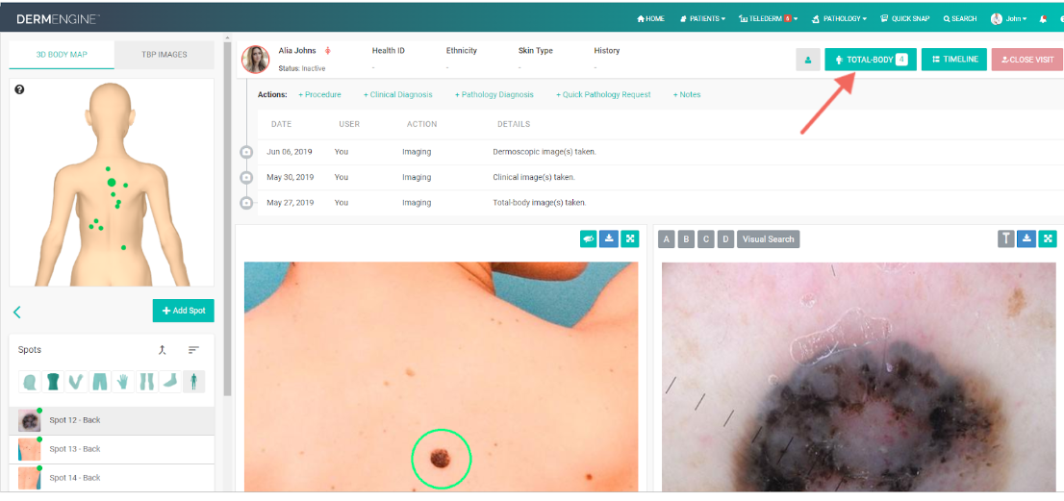The height and width of the screenshot is (501, 1064).
Task: Click the largest green spot on 3D body map
Action: point(112,183)
